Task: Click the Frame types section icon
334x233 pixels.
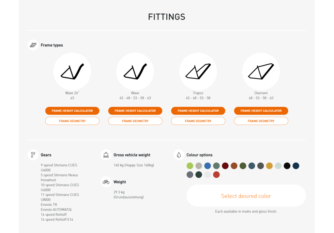Action: click(33, 45)
